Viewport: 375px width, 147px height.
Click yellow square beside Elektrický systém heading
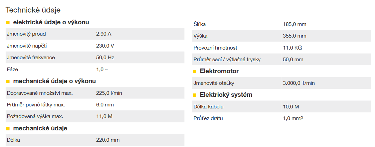point(195,95)
